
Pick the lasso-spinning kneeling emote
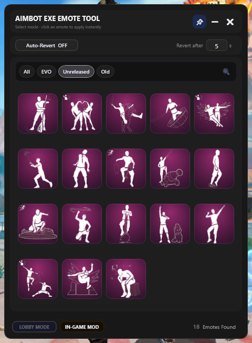point(82,224)
